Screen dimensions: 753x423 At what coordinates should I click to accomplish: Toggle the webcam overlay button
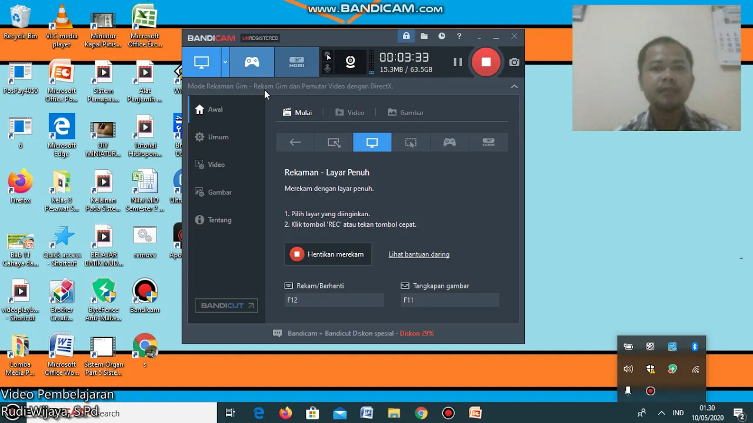(x=350, y=62)
